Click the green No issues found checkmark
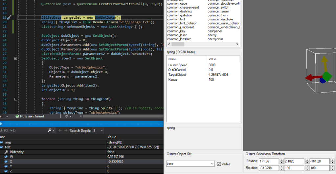Image resolution: width=336 pixels, height=174 pixels. 17,116
